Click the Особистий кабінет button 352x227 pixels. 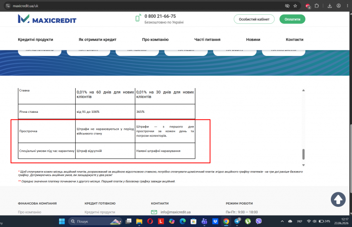coord(254,19)
